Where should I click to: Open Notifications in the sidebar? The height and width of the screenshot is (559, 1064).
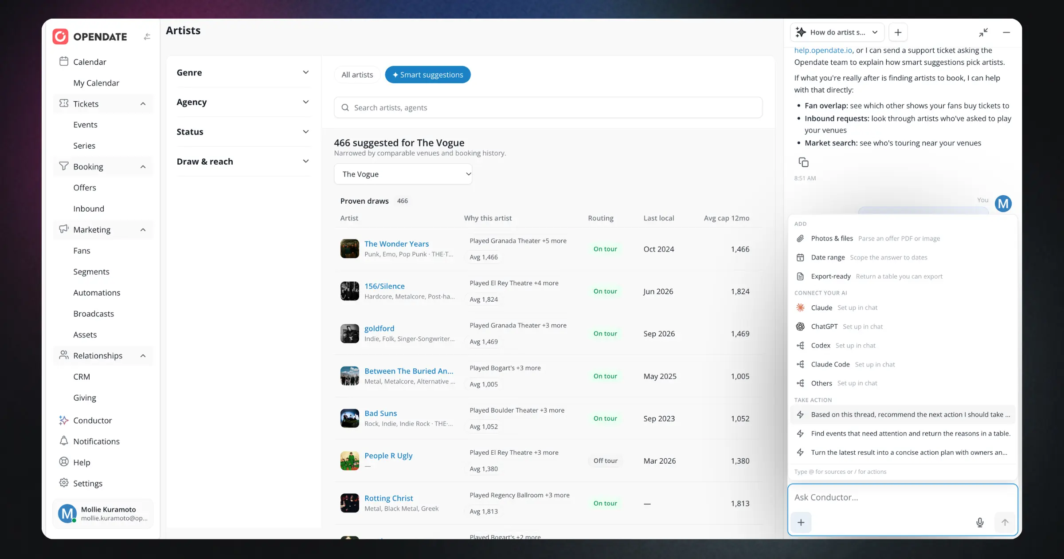point(96,441)
